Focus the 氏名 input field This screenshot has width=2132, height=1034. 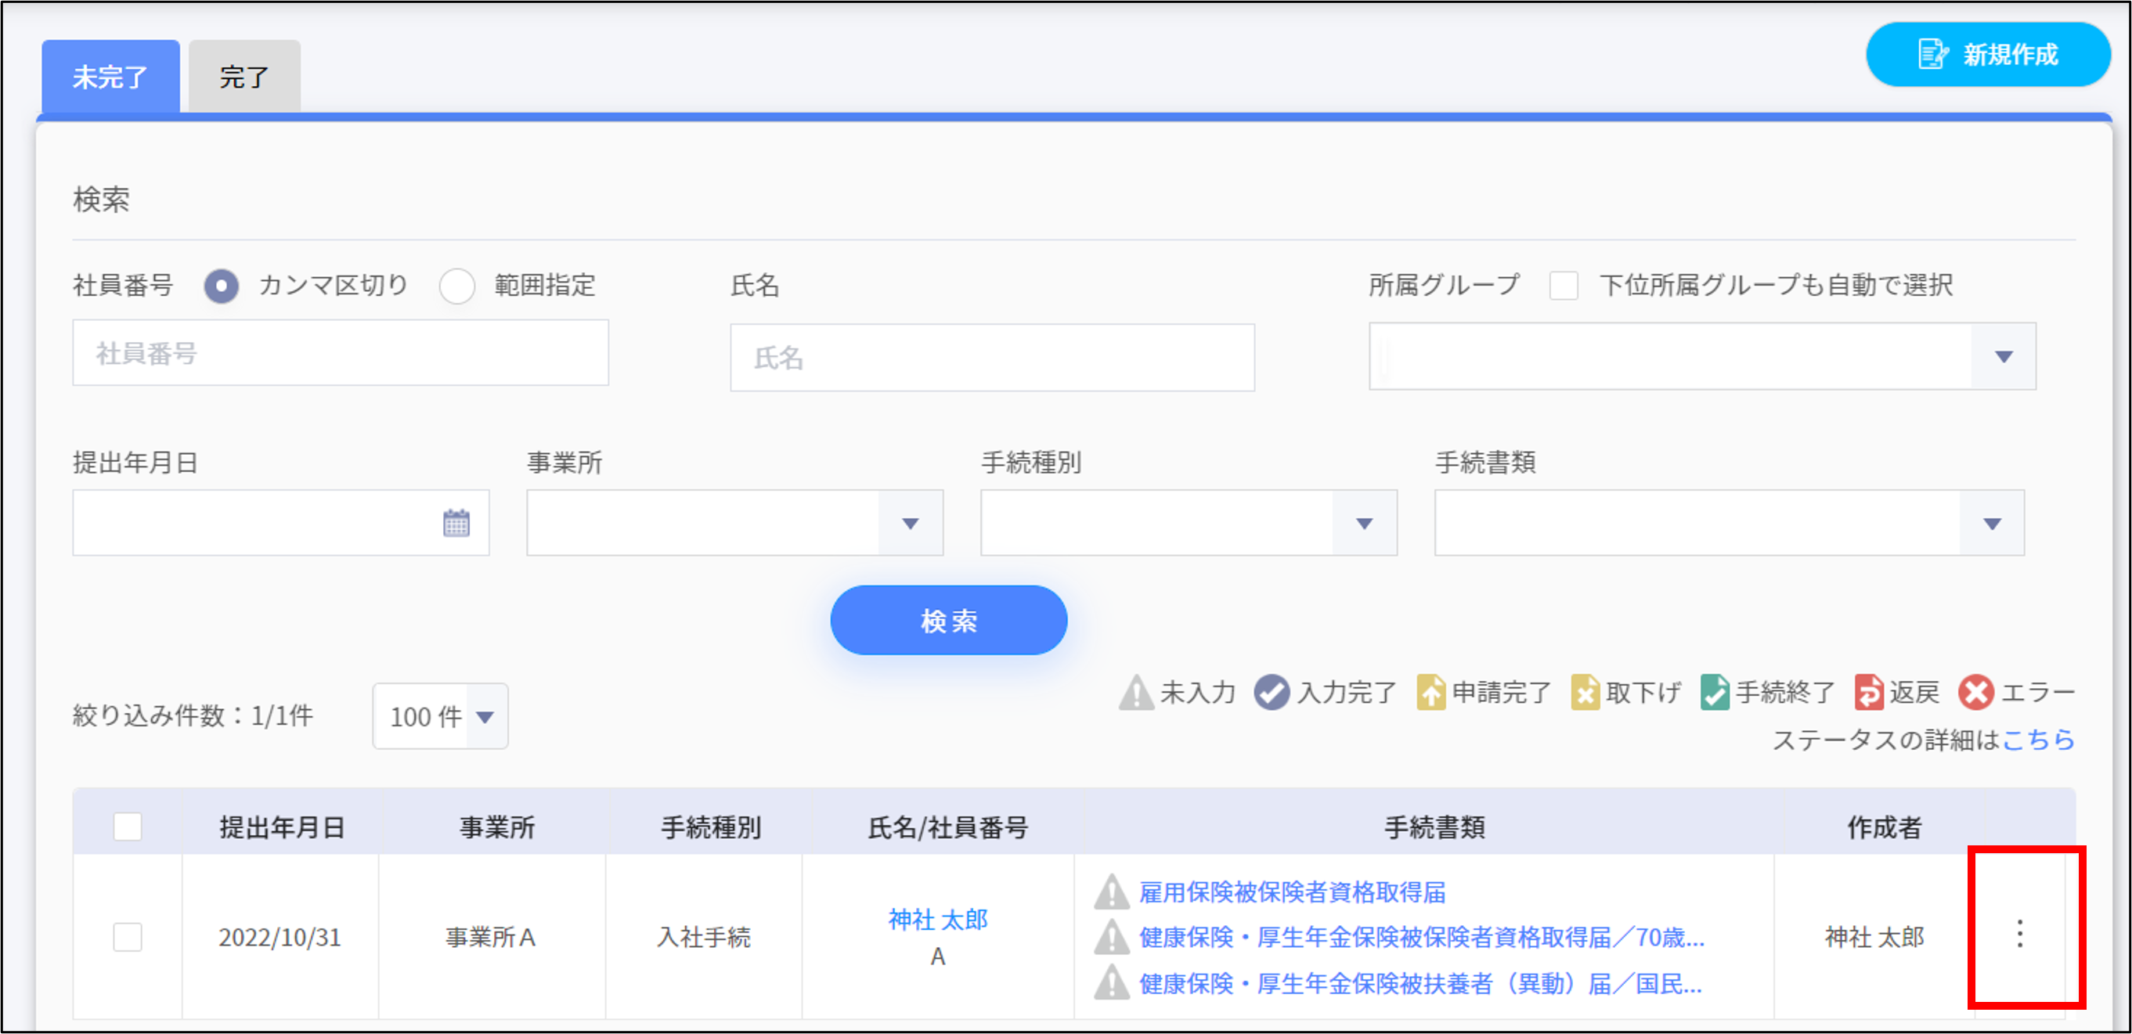(x=992, y=358)
